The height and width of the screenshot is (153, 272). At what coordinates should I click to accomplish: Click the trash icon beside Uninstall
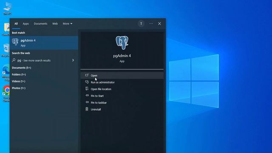(x=87, y=109)
